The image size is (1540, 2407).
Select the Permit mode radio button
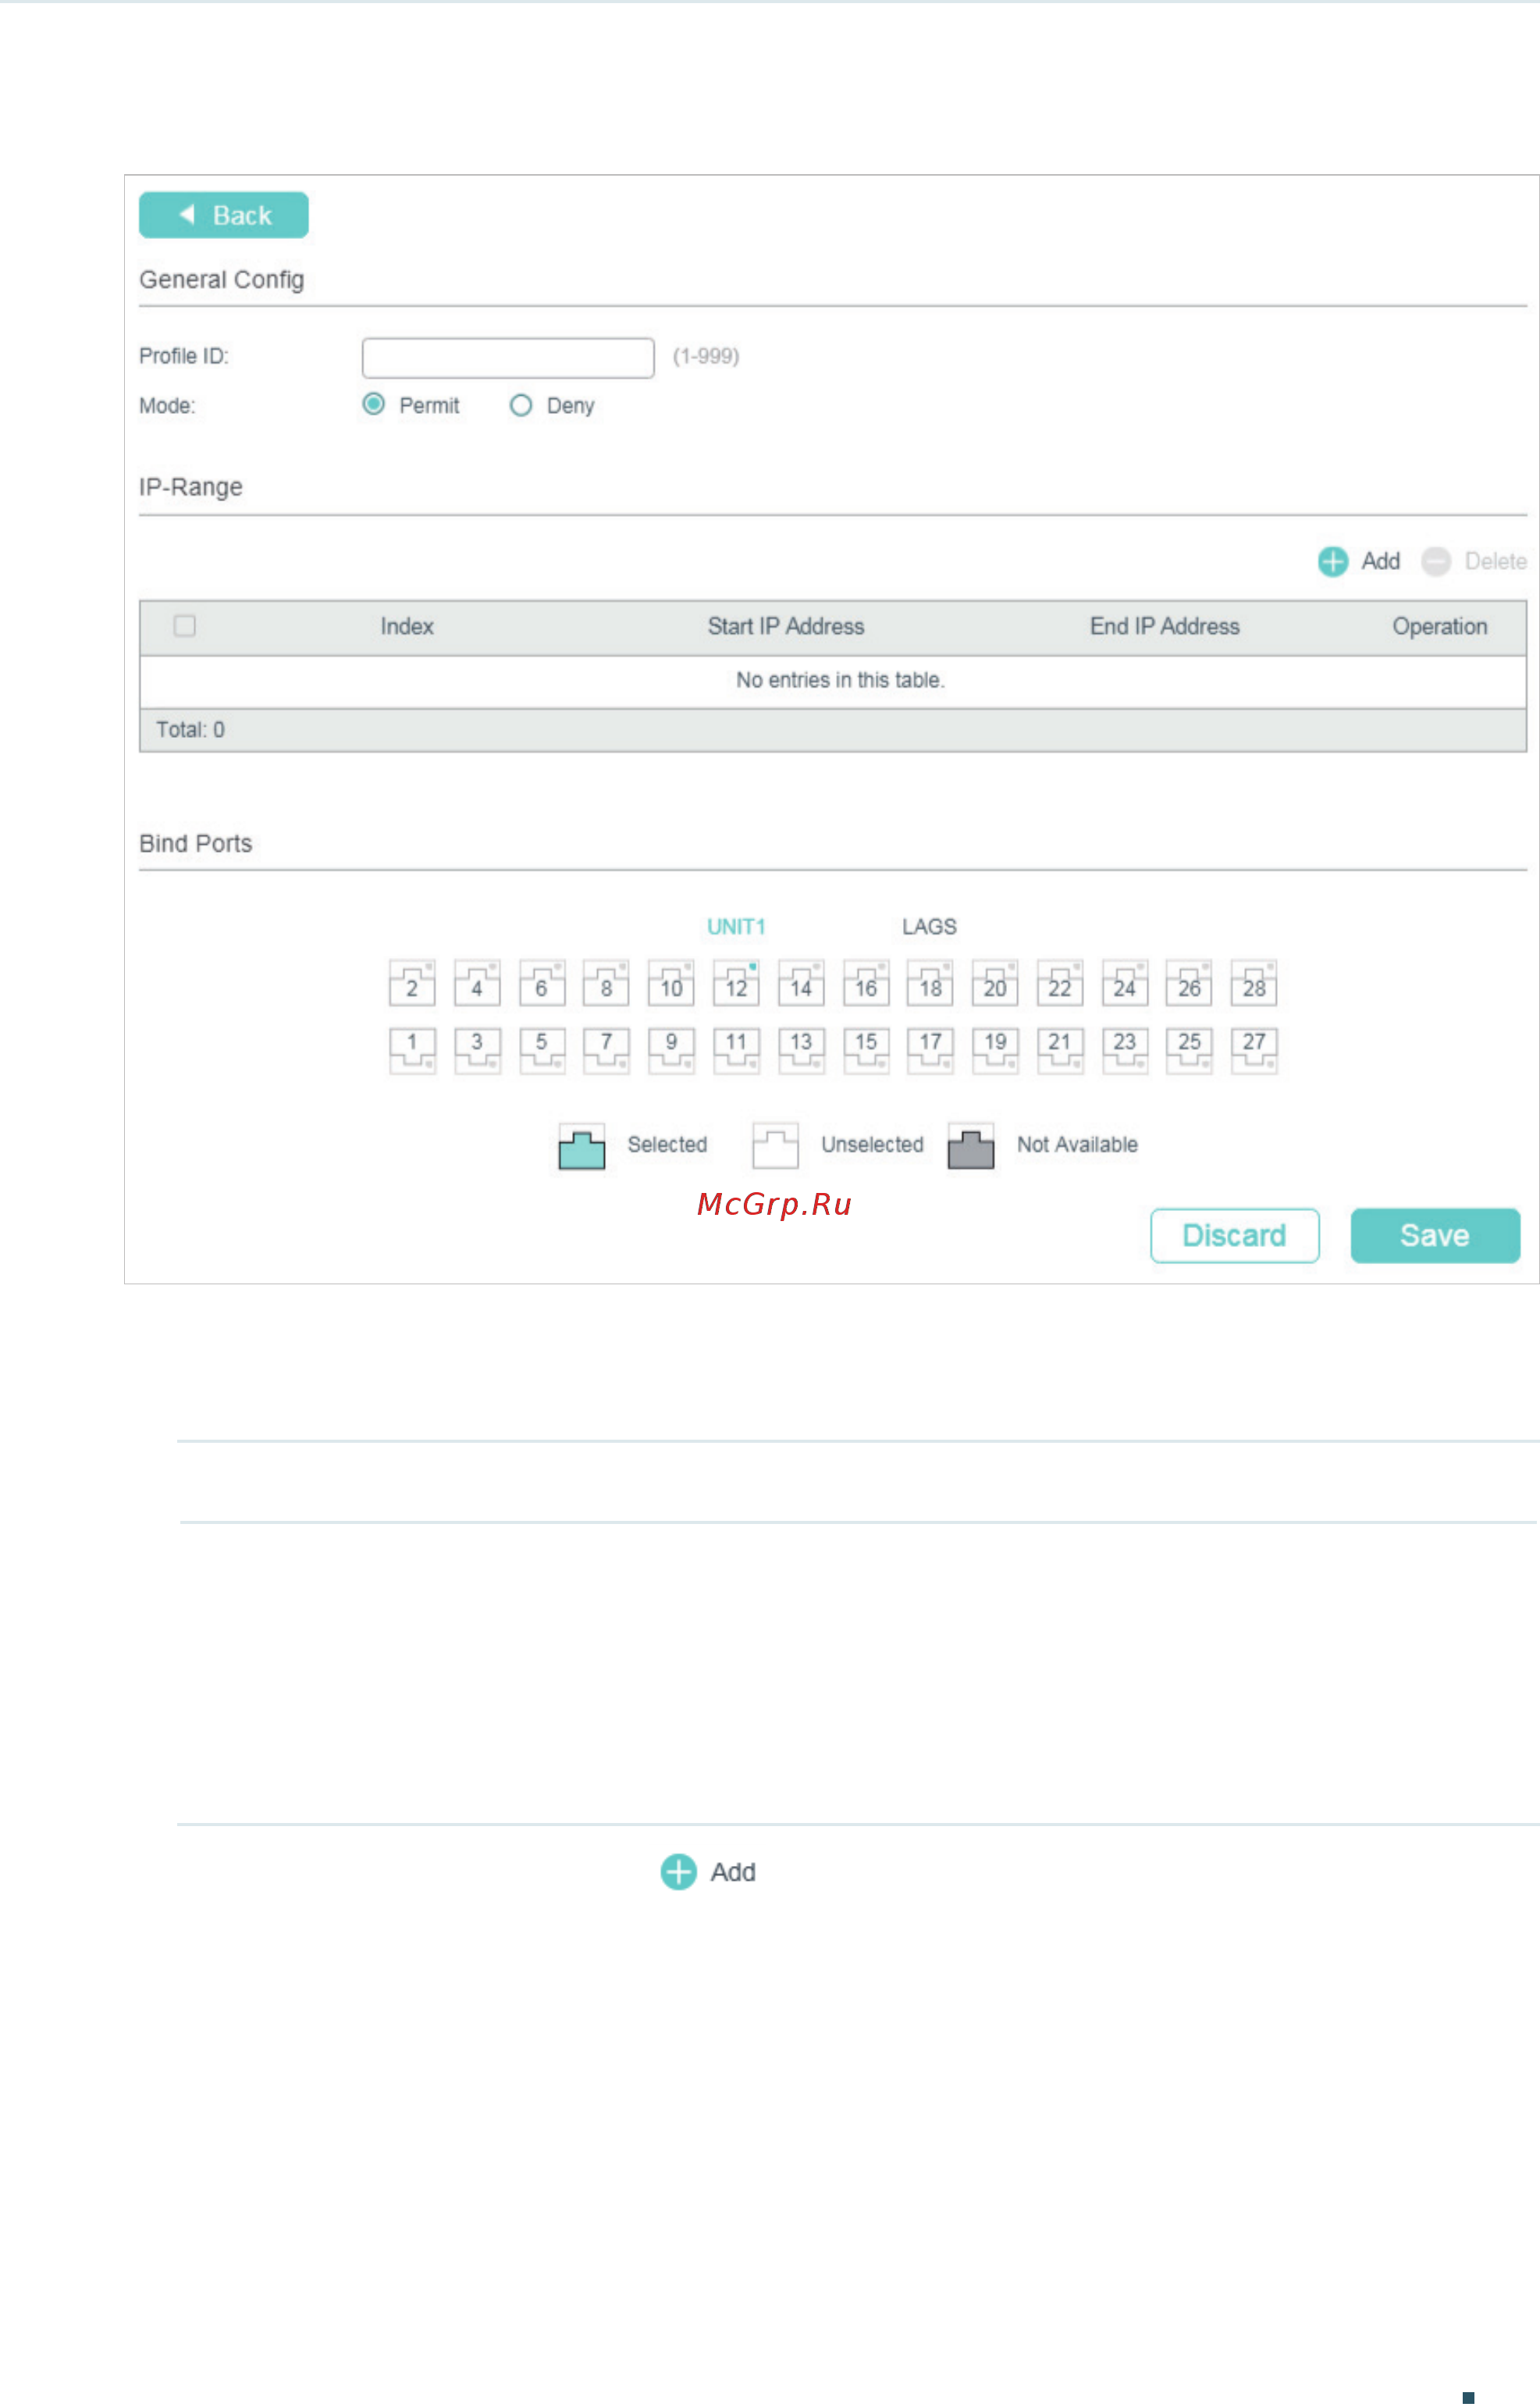374,405
